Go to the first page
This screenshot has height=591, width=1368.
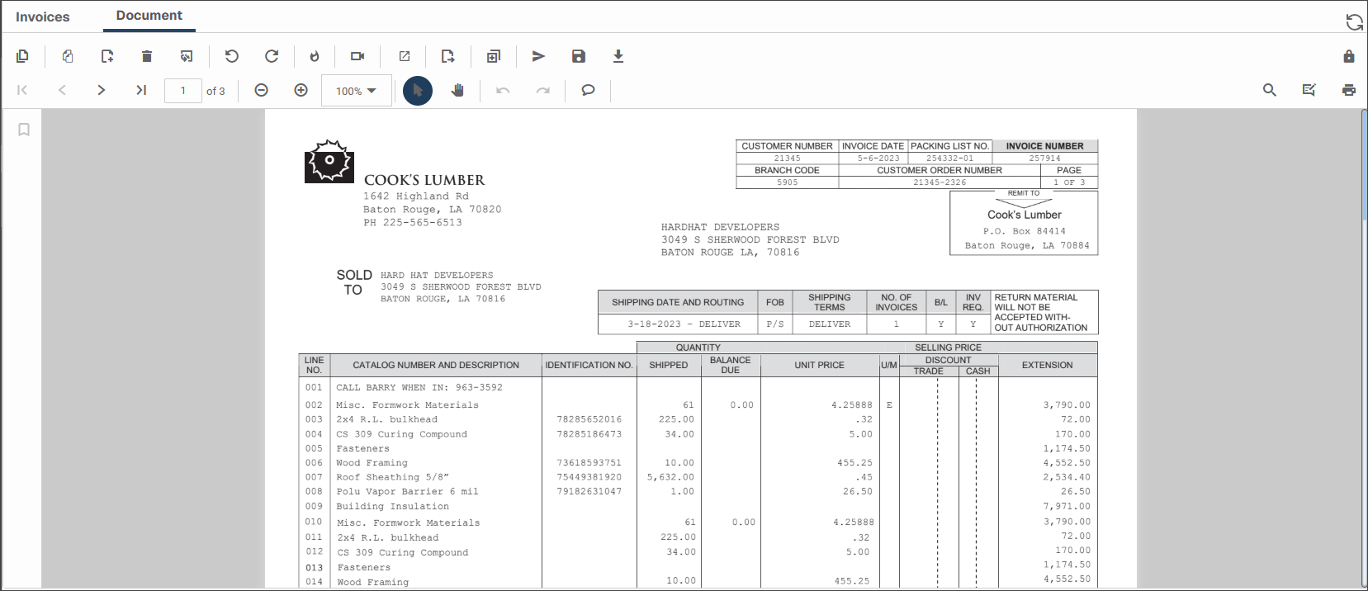[22, 90]
